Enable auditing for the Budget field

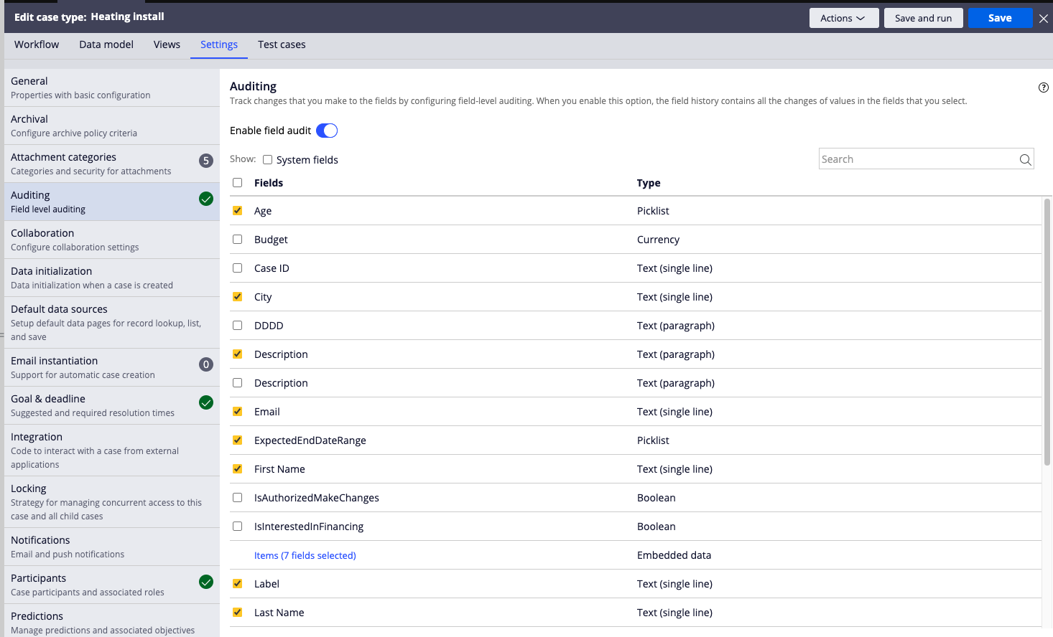(238, 239)
